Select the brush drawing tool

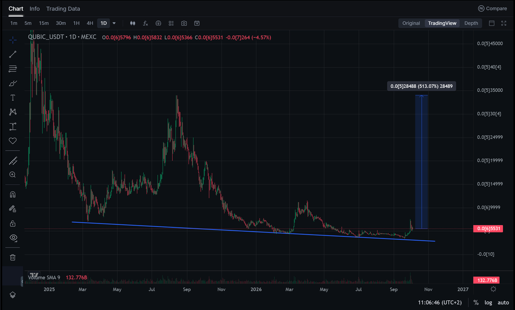coord(13,83)
